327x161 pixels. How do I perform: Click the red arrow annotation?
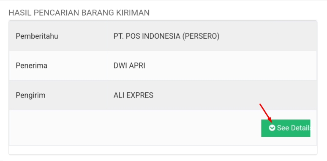(x=266, y=113)
